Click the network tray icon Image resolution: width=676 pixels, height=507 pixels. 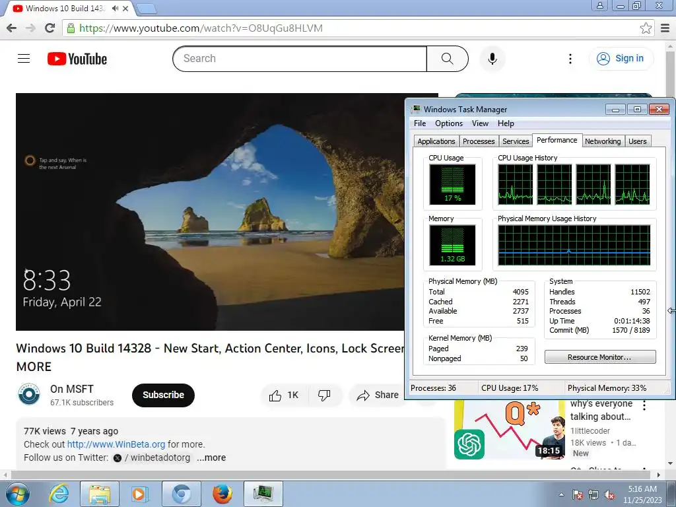593,494
